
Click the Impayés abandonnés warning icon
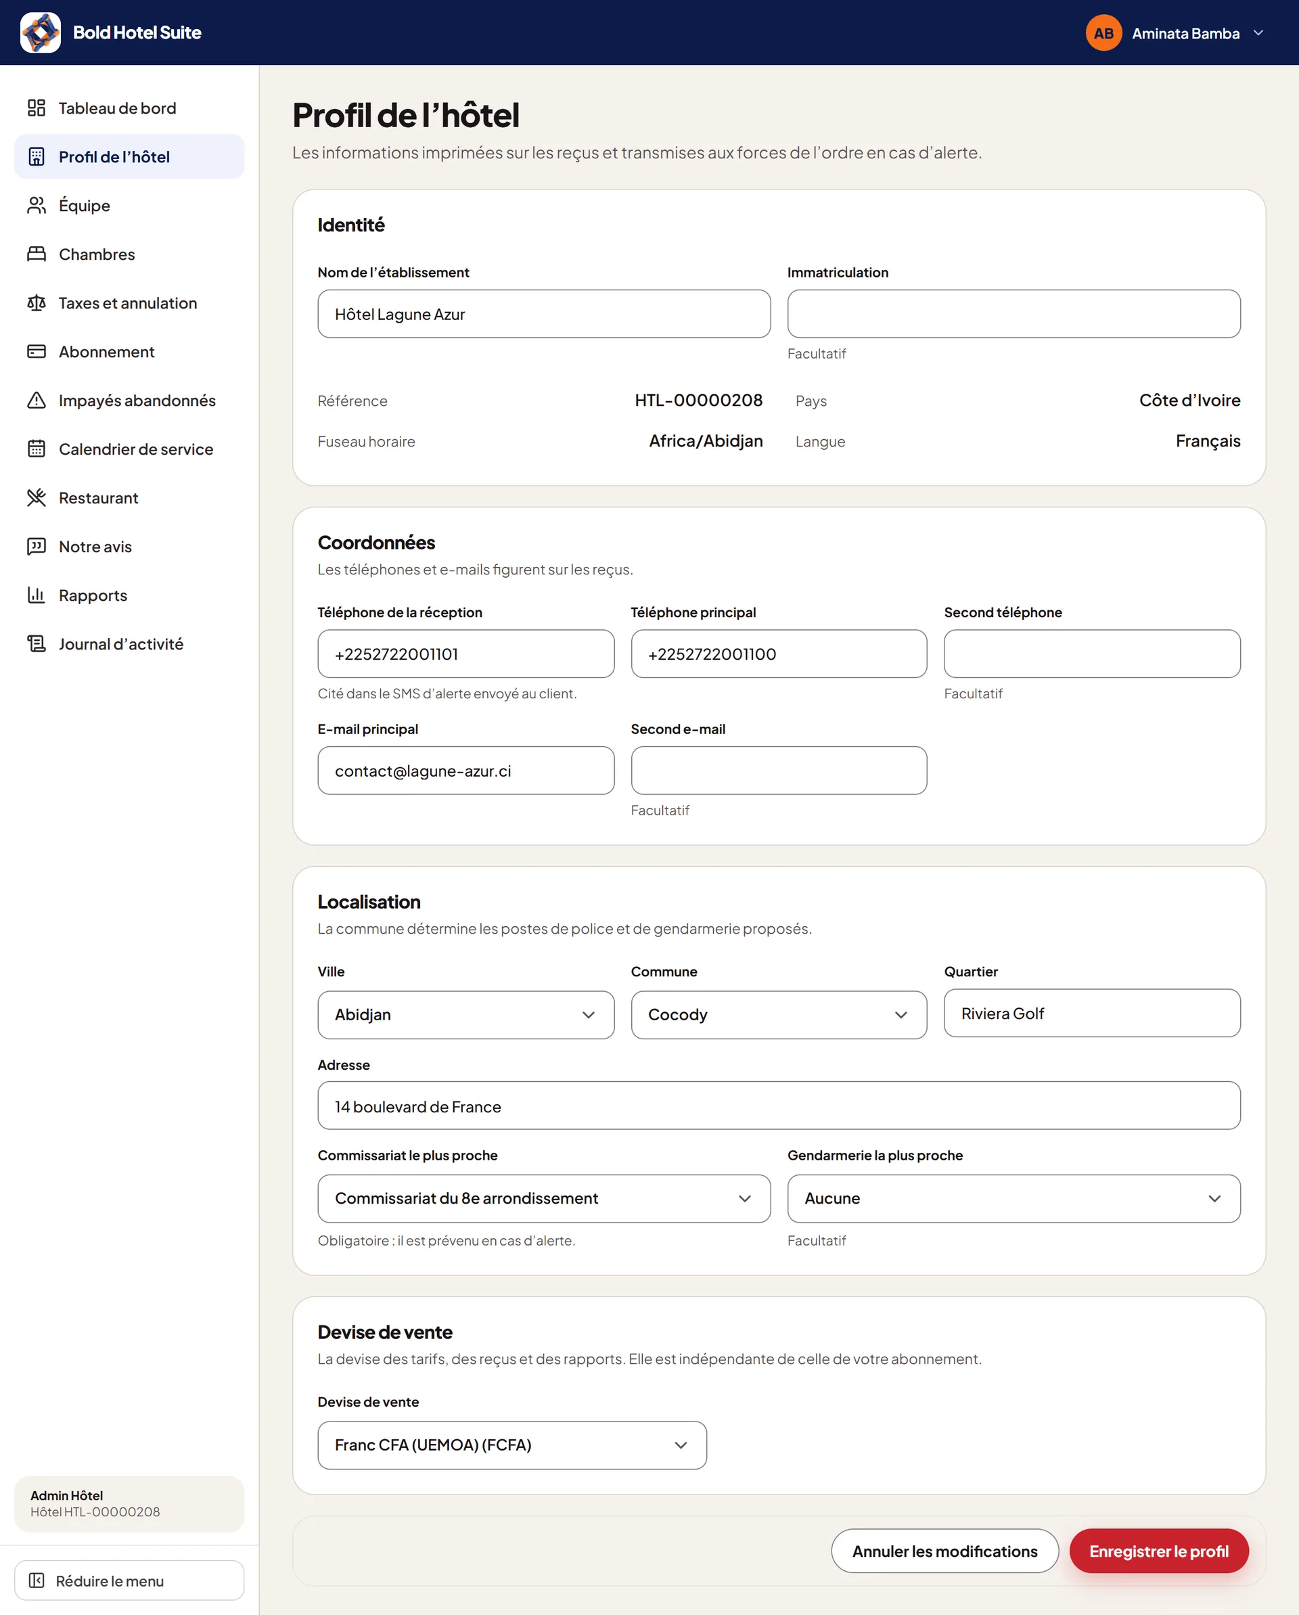pos(36,400)
